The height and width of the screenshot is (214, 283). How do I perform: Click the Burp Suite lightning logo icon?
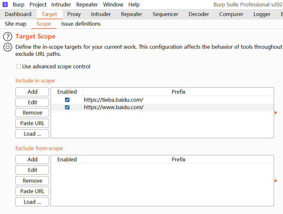coord(5,4)
